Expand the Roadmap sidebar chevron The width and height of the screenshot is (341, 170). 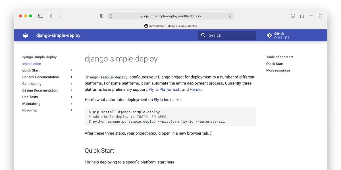(x=71, y=110)
